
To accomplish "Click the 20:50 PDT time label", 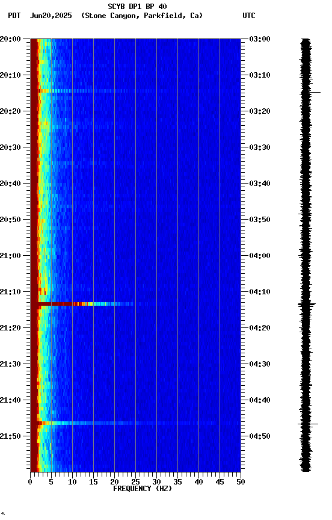I will [x=10, y=220].
